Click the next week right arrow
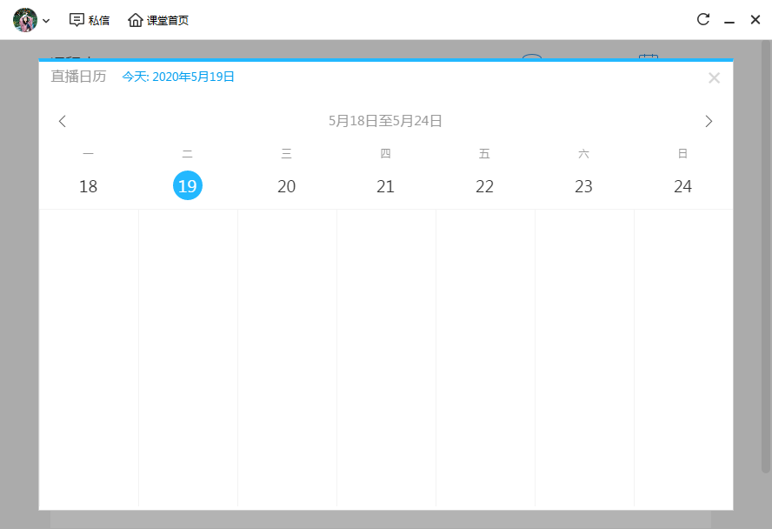Viewport: 772px width, 529px height. [x=709, y=121]
